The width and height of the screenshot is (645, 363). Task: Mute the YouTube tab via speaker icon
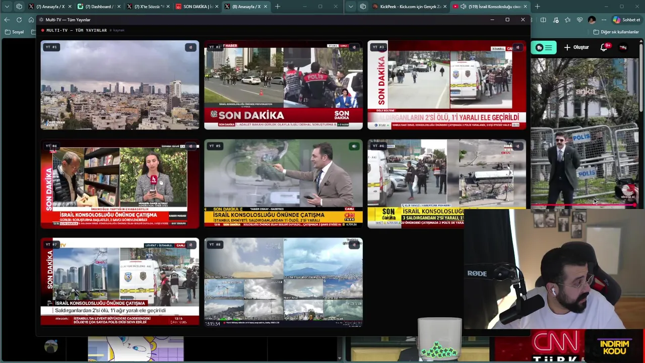click(463, 7)
